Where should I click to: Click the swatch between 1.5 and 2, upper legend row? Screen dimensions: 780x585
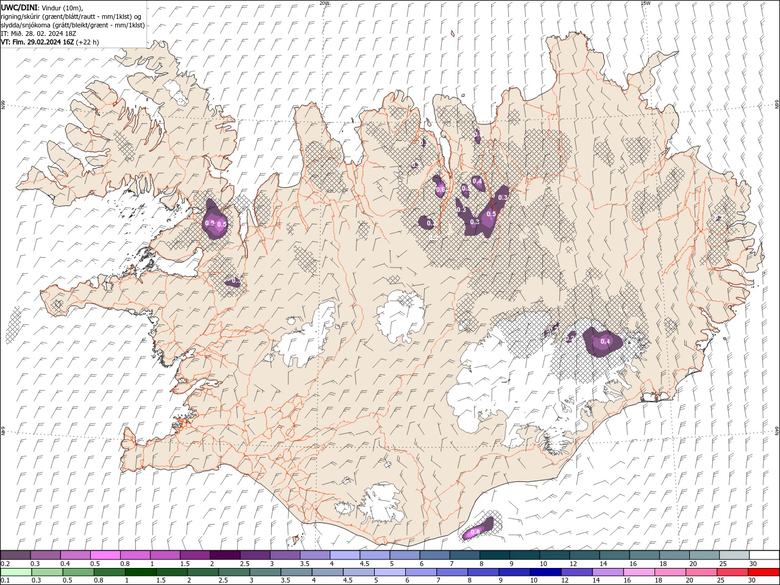point(195,555)
